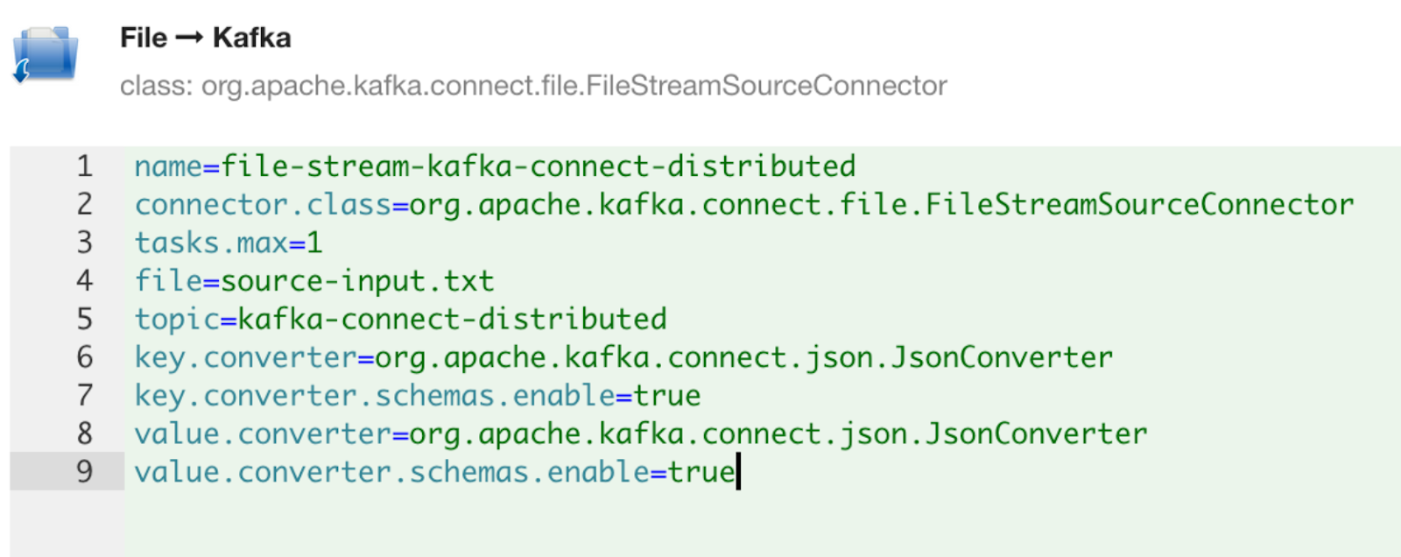Viewport: 1401px width, 557px height.
Task: Click the value.converter JsonConverter class value
Action: tap(778, 434)
